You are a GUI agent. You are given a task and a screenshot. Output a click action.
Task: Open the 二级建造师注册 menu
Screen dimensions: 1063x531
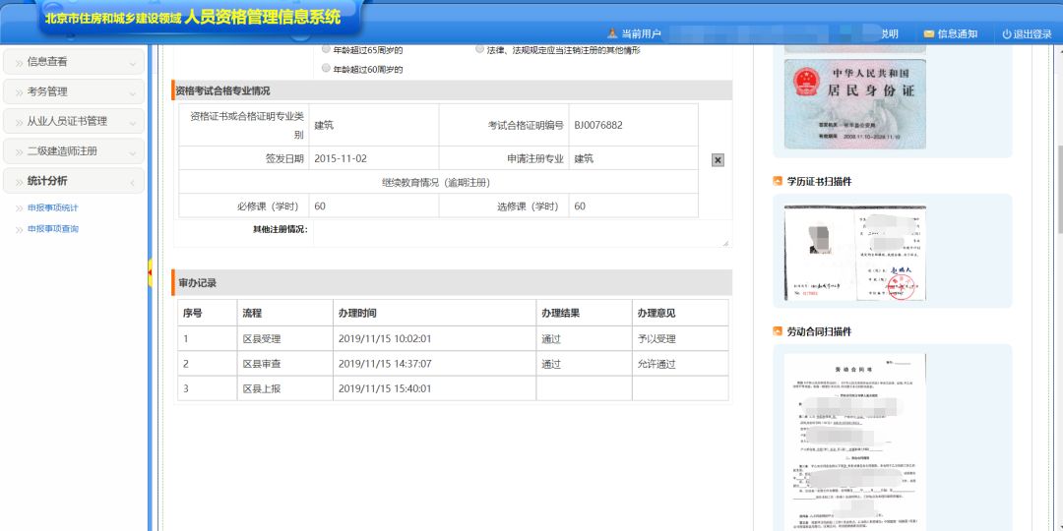pyautogui.click(x=74, y=151)
